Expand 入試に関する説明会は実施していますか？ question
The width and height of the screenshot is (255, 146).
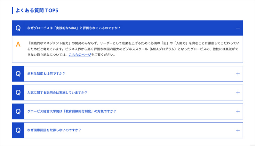(x=127, y=92)
